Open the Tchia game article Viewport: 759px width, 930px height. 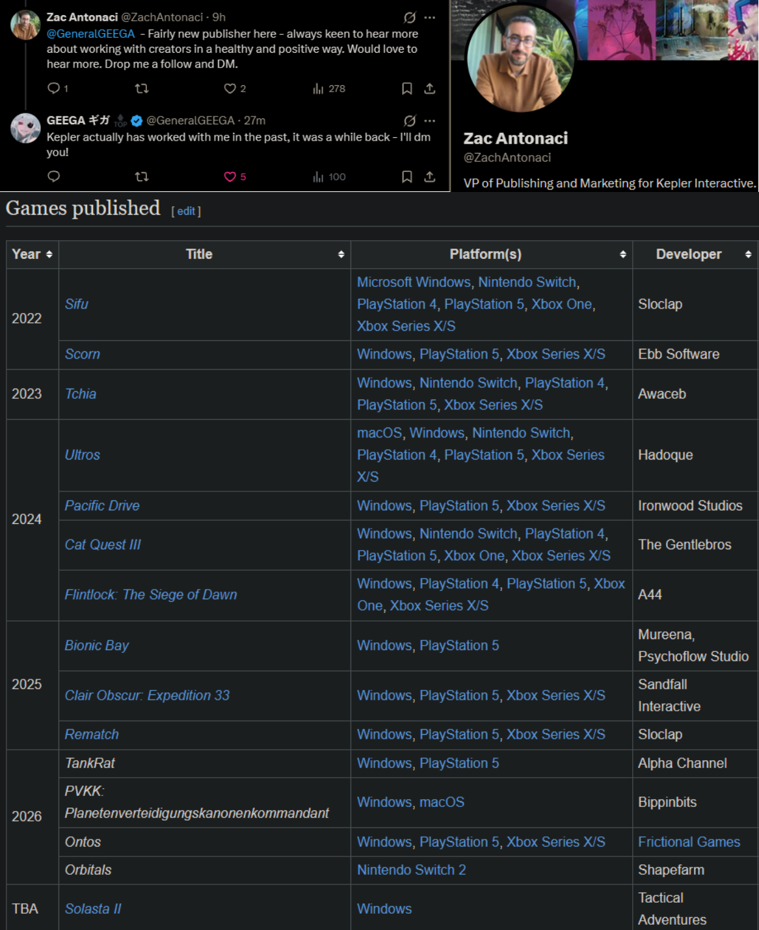[80, 394]
